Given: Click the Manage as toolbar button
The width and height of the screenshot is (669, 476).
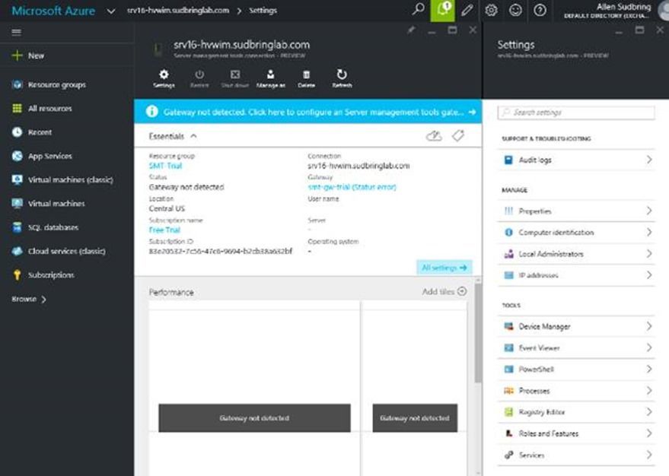Looking at the screenshot, I should (x=270, y=78).
